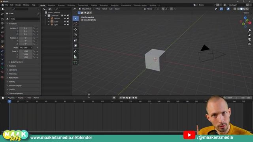This screenshot has height=142, width=253.
Task: Open the Render properties tab
Action: 2,19
